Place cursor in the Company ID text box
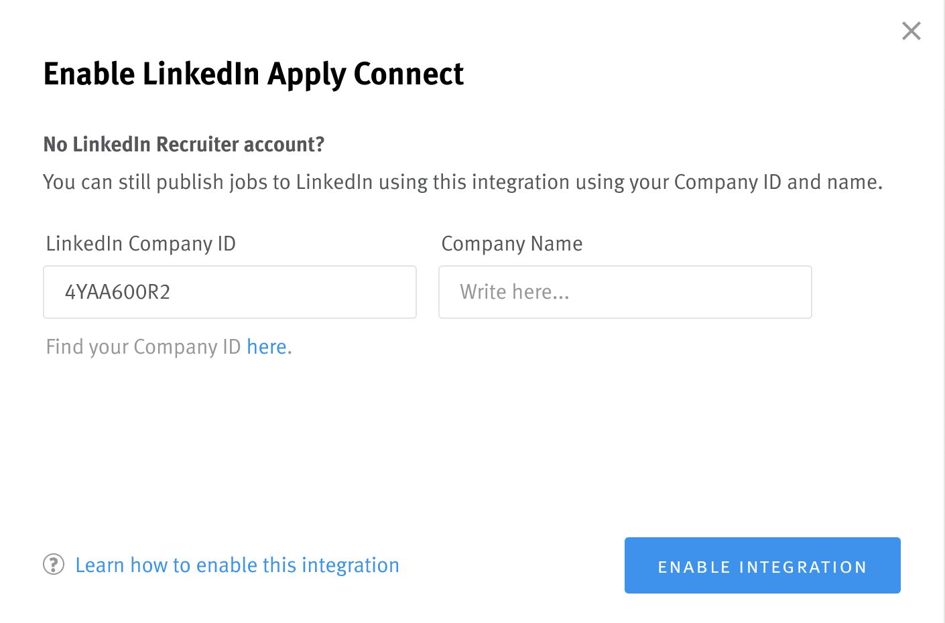945x623 pixels. [x=230, y=292]
